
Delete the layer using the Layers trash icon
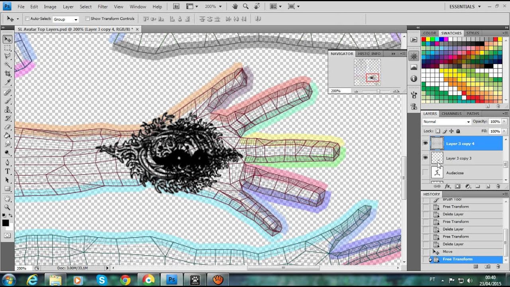click(498, 186)
